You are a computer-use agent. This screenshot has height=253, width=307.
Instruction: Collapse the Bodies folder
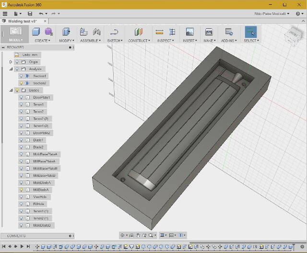11,91
